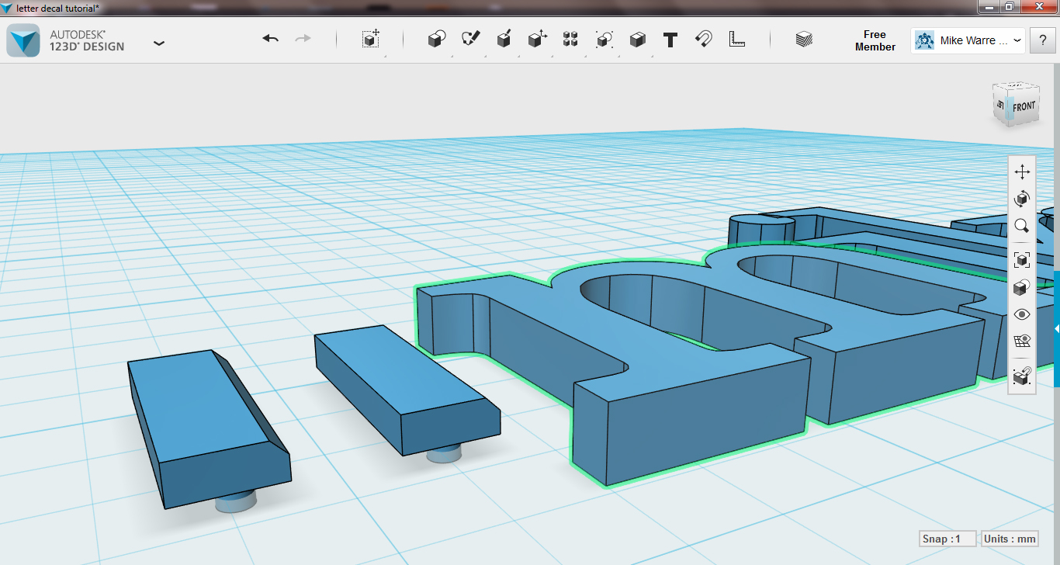Image resolution: width=1060 pixels, height=565 pixels.
Task: Click the LEFT face of the view cube
Action: 1001,105
